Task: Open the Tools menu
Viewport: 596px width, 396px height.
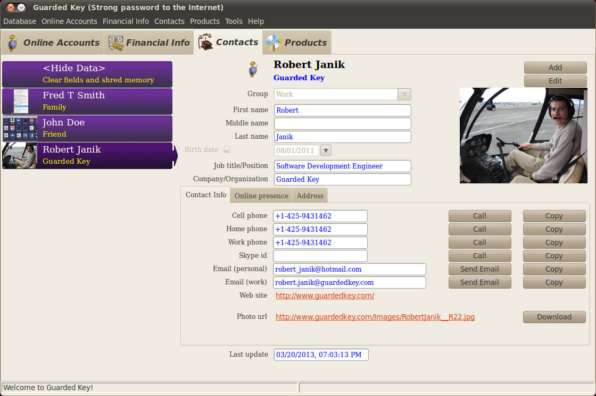Action: click(x=234, y=21)
